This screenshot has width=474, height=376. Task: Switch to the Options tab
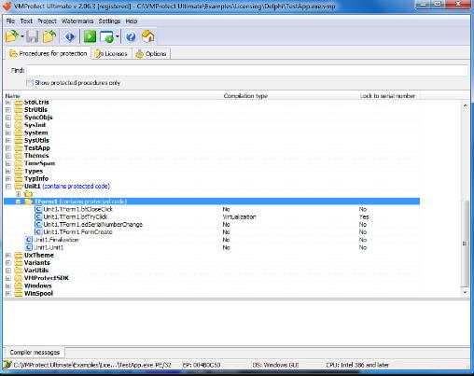point(151,54)
